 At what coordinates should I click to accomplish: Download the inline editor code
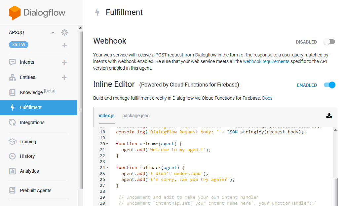click(329, 116)
